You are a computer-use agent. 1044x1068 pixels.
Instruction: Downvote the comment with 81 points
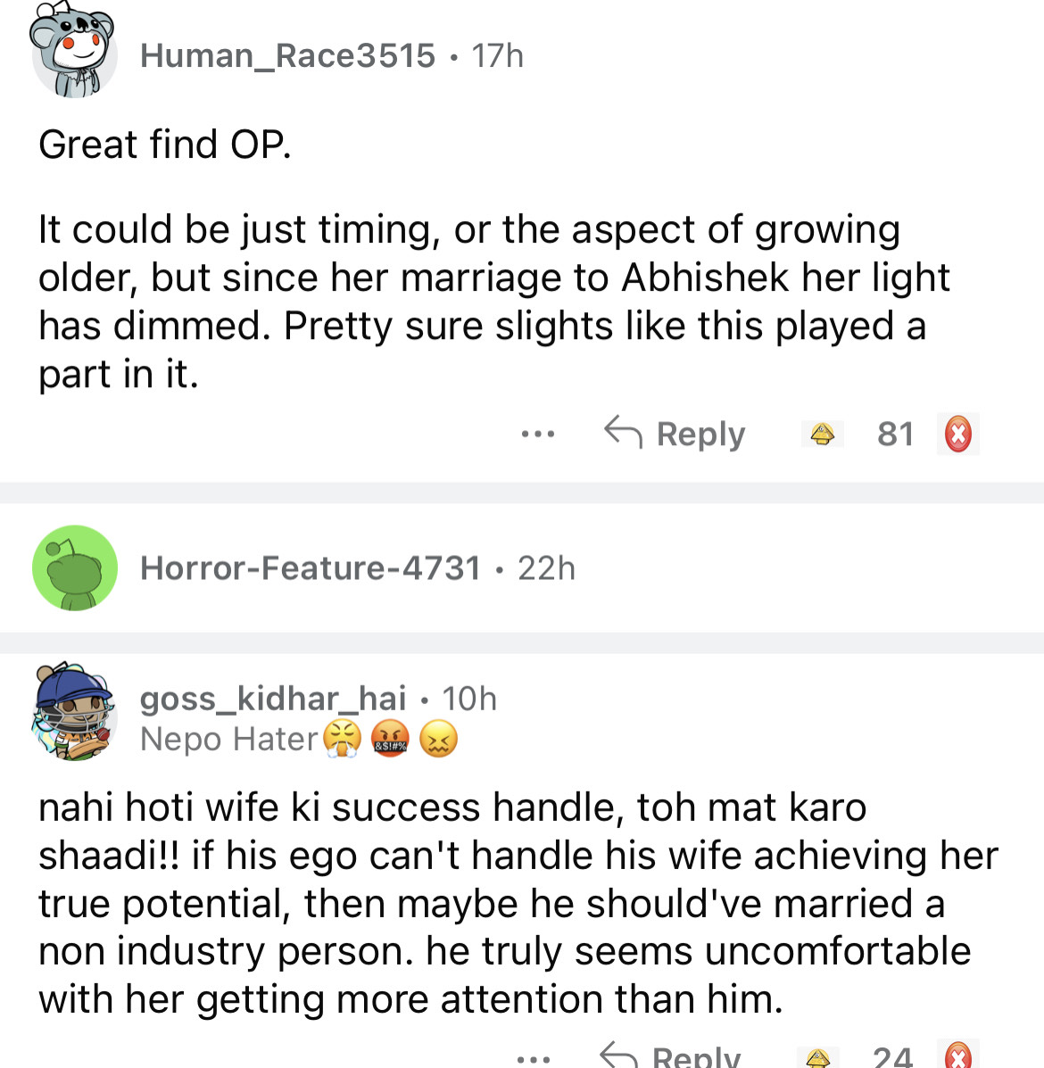pyautogui.click(x=957, y=435)
